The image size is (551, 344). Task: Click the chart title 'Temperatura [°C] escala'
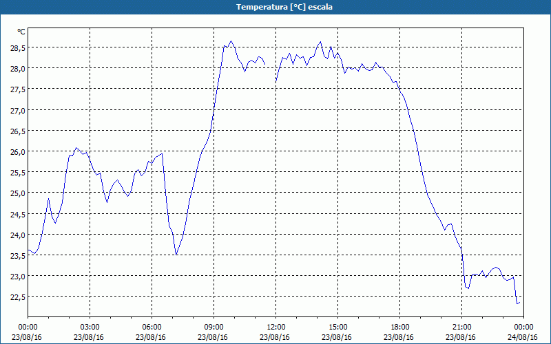click(284, 7)
